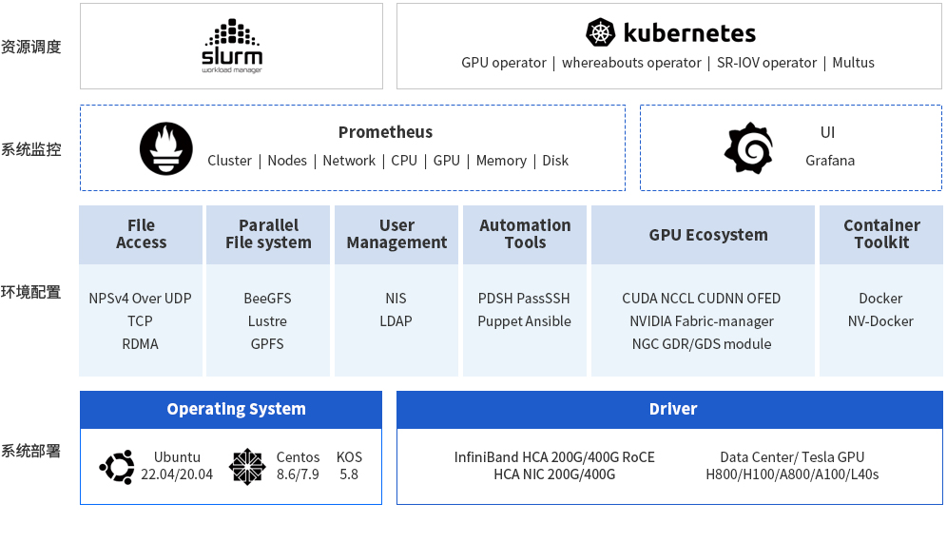This screenshot has height=542, width=947.
Task: Select the User Management column header
Action: [396, 234]
